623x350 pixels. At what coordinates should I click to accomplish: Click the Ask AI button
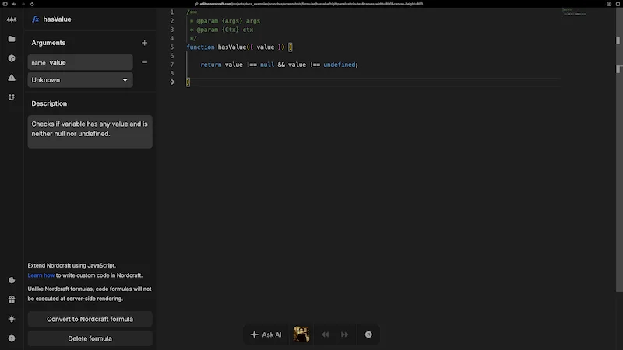pyautogui.click(x=266, y=334)
